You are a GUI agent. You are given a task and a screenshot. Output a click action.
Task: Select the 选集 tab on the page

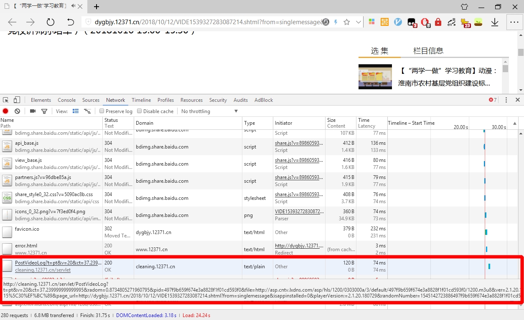pyautogui.click(x=379, y=50)
